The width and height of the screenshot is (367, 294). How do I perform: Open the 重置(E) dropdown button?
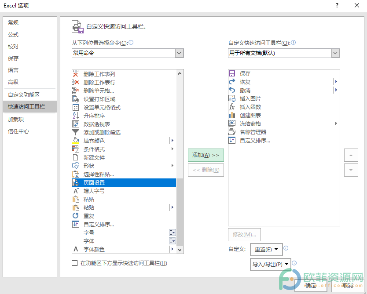(266, 250)
